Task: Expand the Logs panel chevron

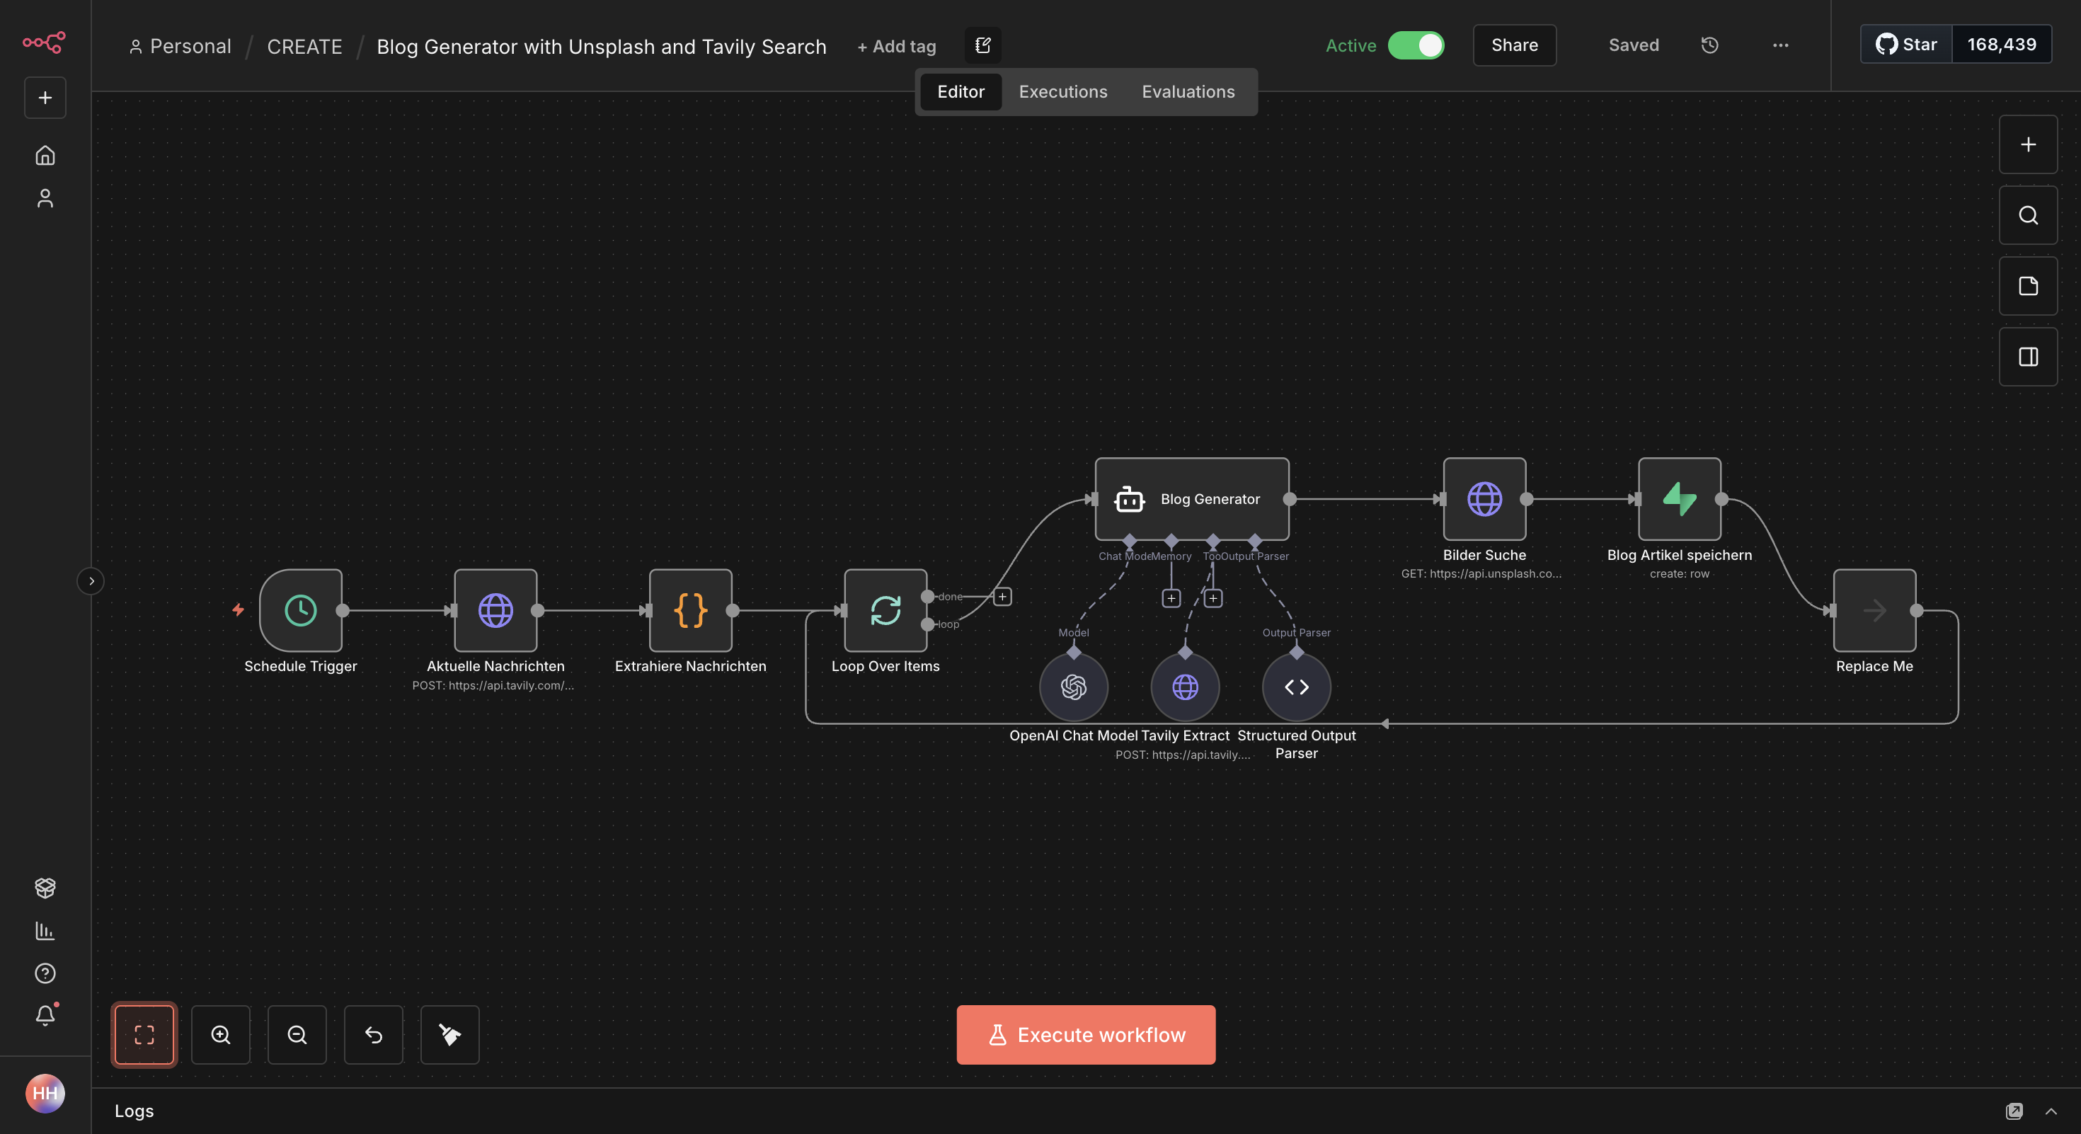Action: pos(2051,1111)
